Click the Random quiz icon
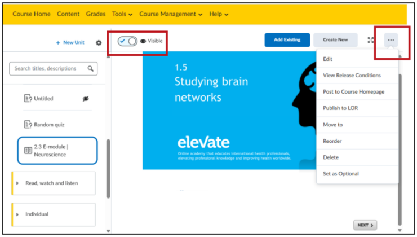Screen dimensions: 417x237 tap(28, 125)
